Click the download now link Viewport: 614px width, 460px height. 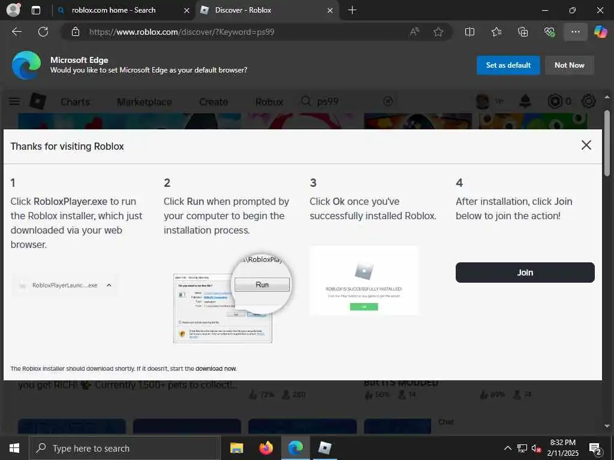(x=216, y=368)
